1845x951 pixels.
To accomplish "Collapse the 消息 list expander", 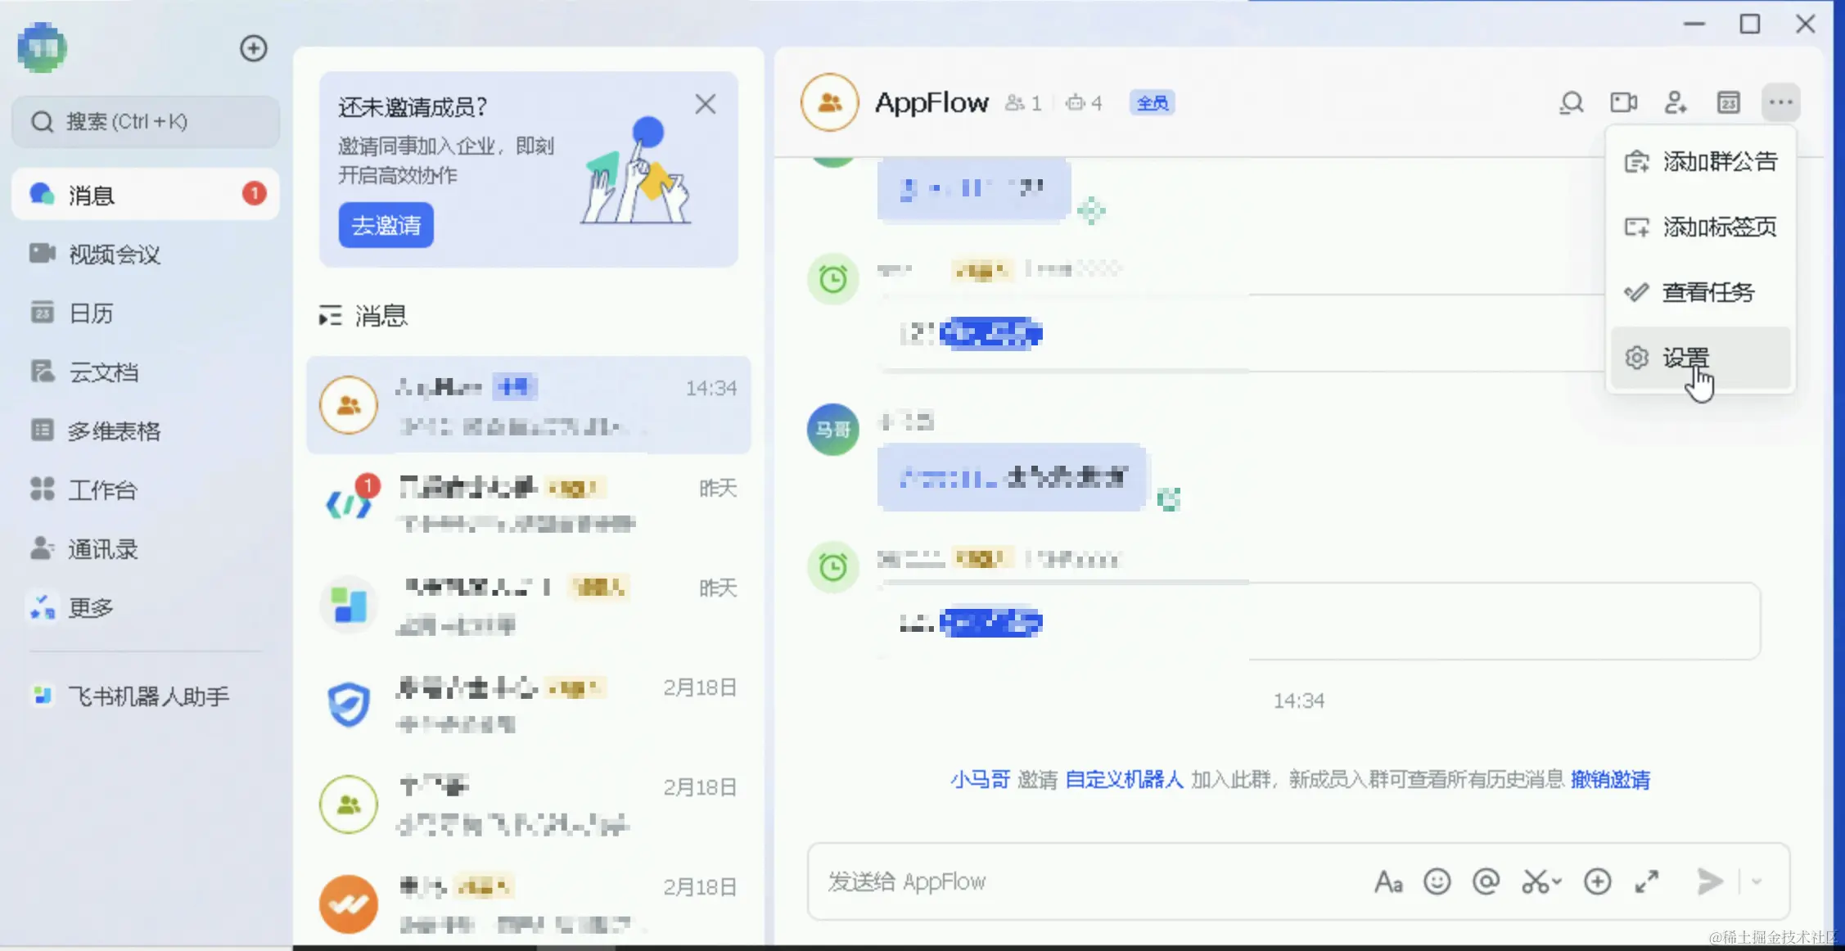I will pyautogui.click(x=330, y=316).
